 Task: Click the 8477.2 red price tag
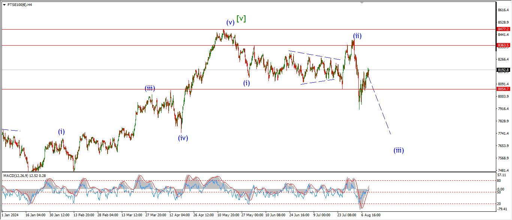(503, 29)
